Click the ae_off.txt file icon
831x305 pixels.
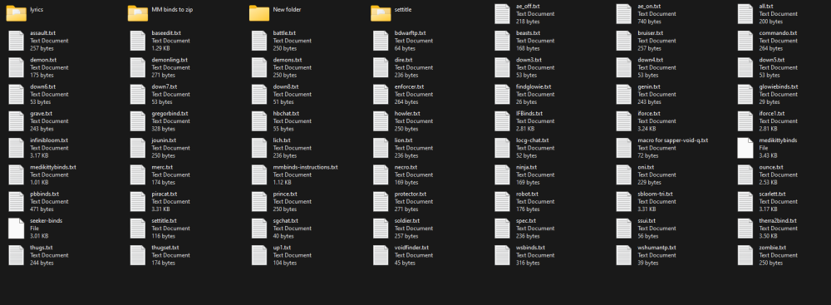point(502,14)
